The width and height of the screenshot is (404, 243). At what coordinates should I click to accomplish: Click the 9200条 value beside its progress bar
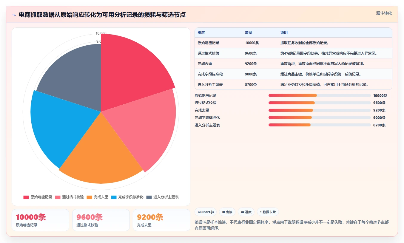[379, 110]
